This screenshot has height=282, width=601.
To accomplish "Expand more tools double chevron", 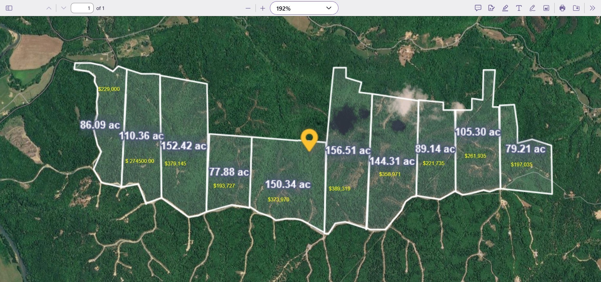I will [x=592, y=8].
